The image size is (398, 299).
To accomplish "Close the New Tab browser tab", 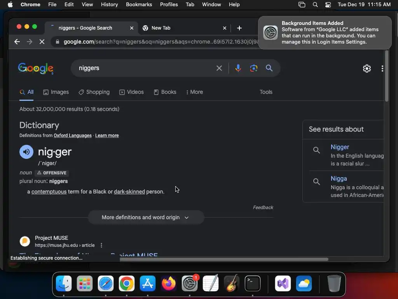I will (x=224, y=28).
